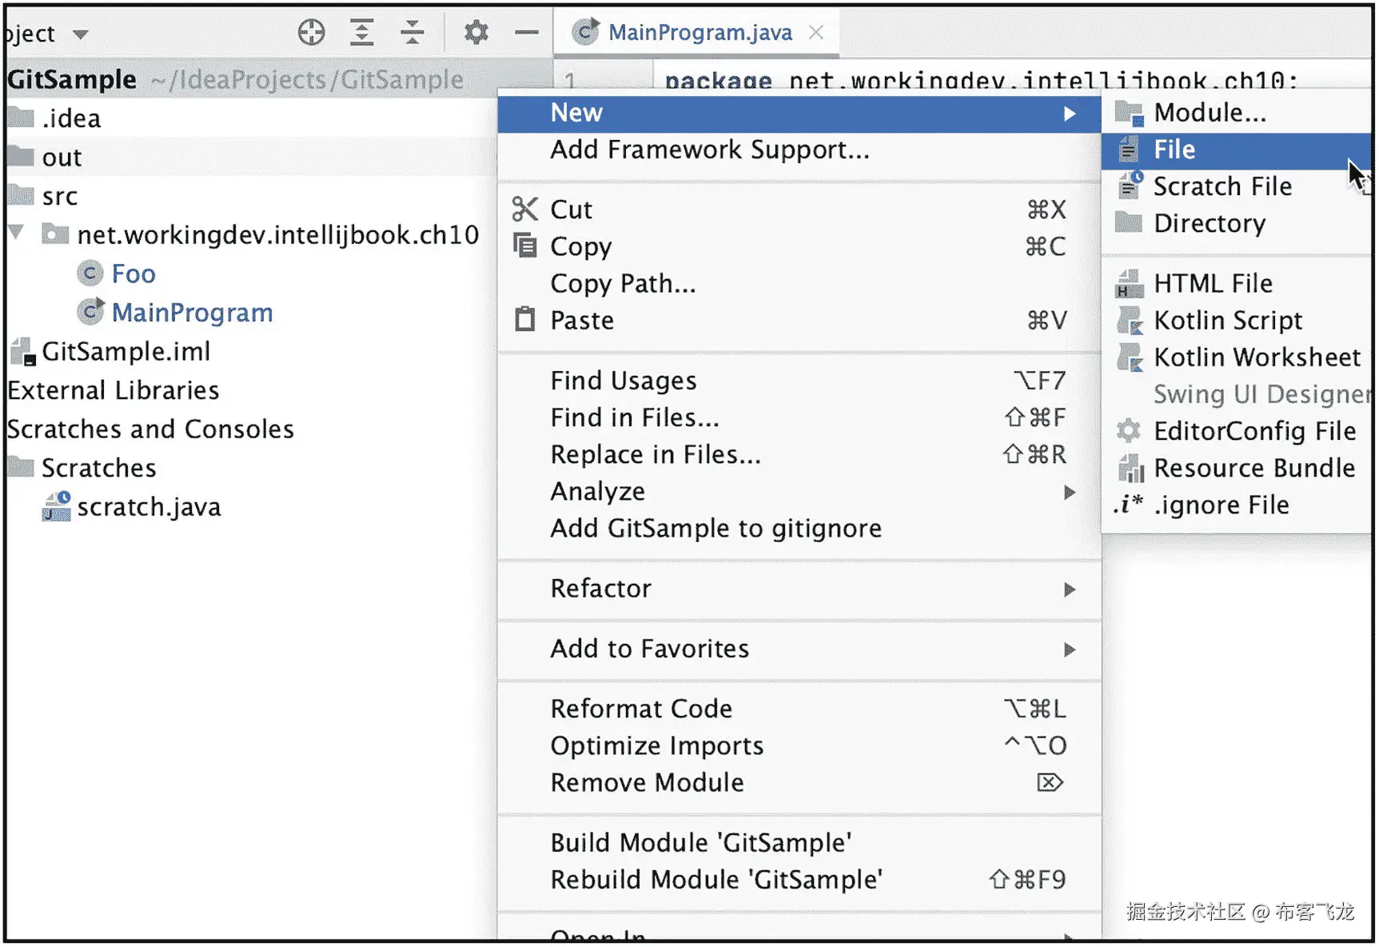Click the Expand All toolbar icon
Image resolution: width=1379 pixels, height=947 pixels.
click(362, 33)
